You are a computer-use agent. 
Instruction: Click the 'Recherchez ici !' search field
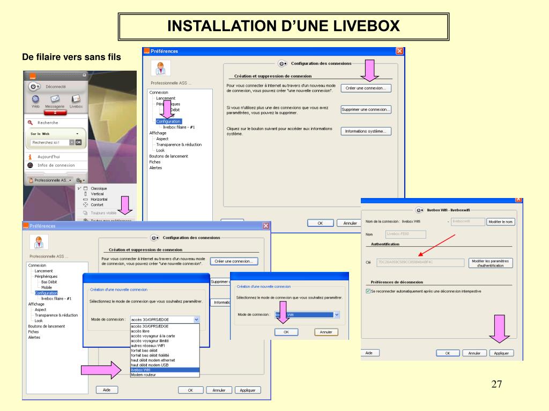click(x=49, y=142)
